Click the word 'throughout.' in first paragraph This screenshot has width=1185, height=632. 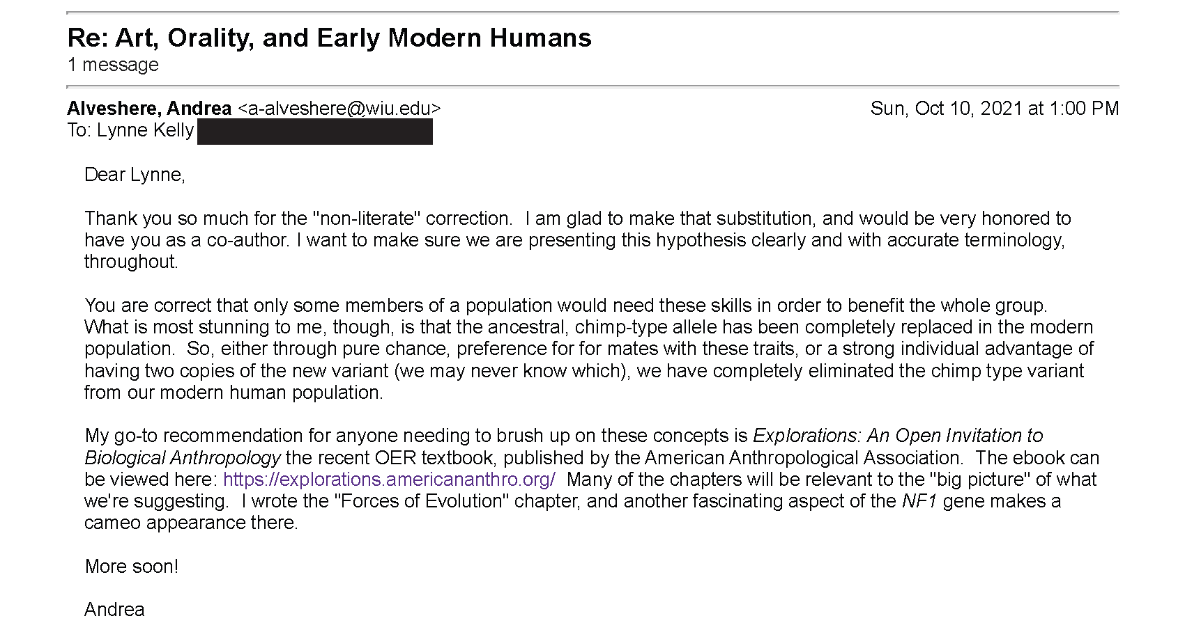click(x=131, y=262)
